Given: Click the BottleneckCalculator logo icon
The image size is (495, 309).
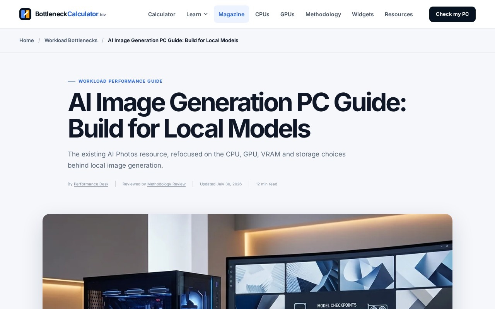Looking at the screenshot, I should [25, 14].
